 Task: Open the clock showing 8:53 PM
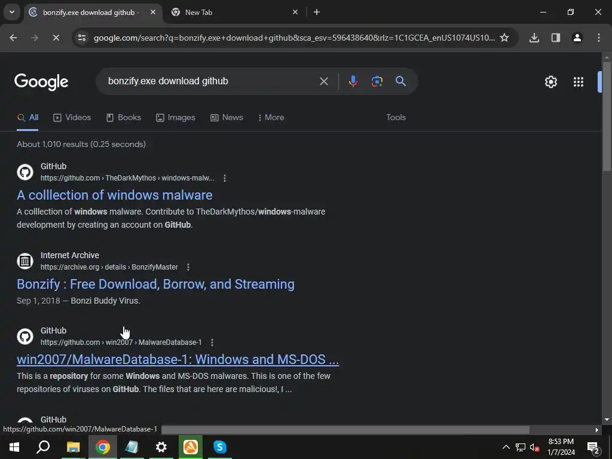[x=561, y=447]
